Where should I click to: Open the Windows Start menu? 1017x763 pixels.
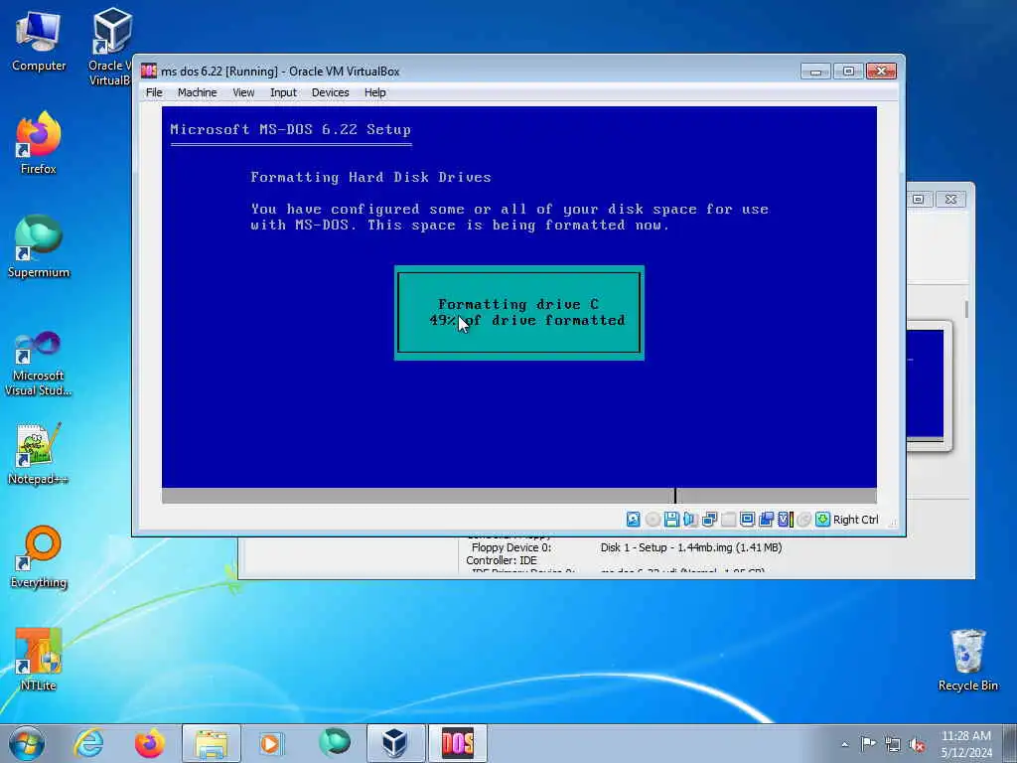27,743
